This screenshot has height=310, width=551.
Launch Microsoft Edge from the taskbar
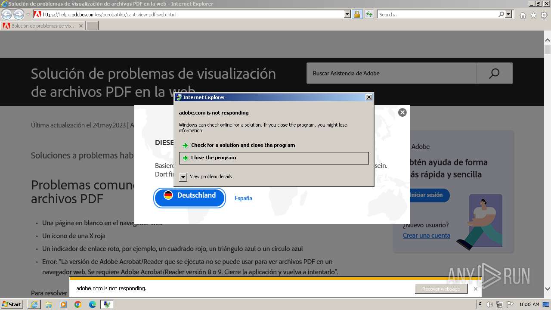[93, 304]
